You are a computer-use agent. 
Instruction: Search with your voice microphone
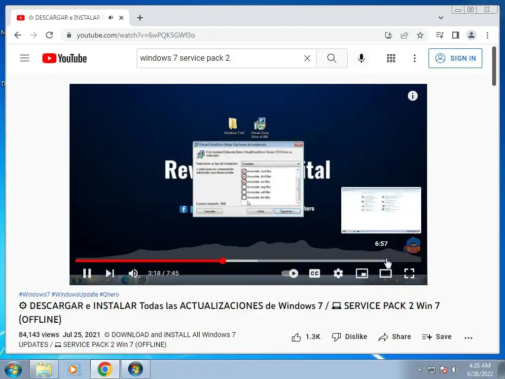tap(361, 58)
